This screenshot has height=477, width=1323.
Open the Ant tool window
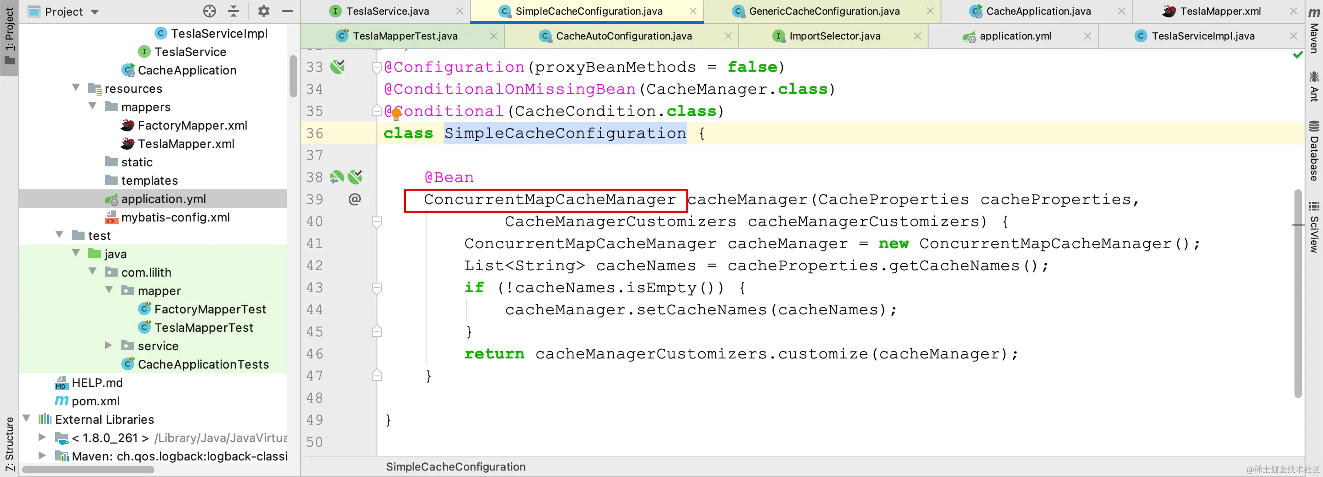point(1314,86)
